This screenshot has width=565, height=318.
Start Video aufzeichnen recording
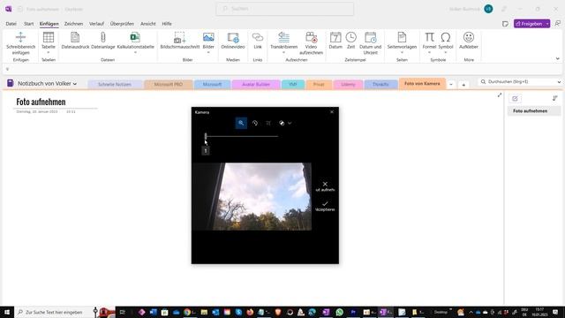pos(311,37)
